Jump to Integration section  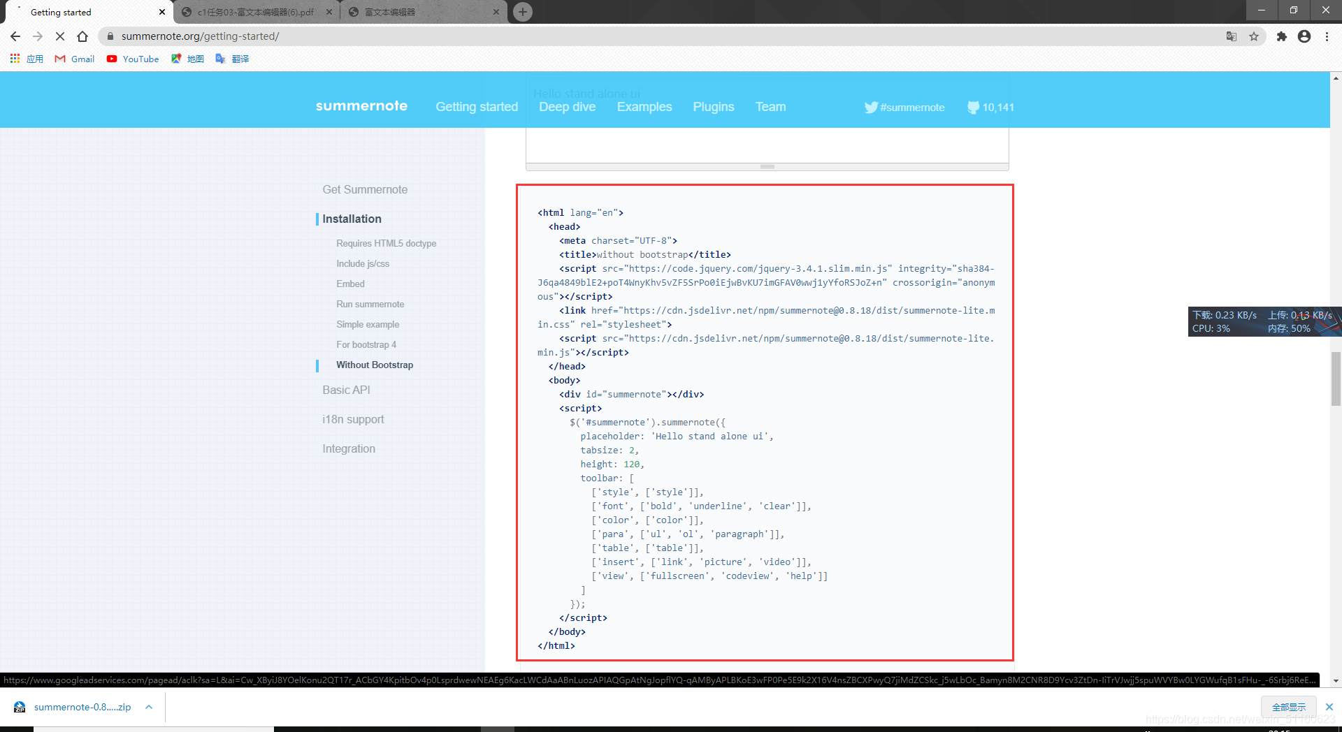[349, 448]
